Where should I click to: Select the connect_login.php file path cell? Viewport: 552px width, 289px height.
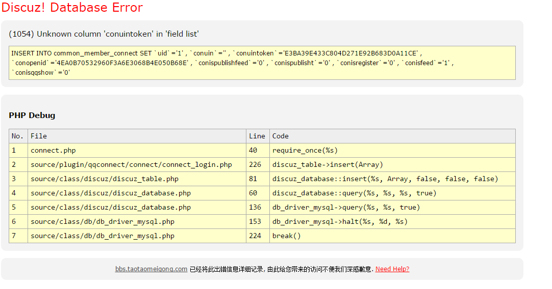pyautogui.click(x=131, y=165)
